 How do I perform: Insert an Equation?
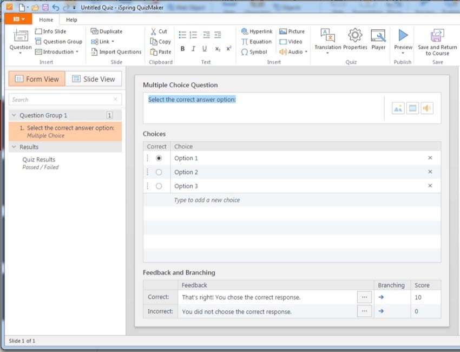point(257,42)
